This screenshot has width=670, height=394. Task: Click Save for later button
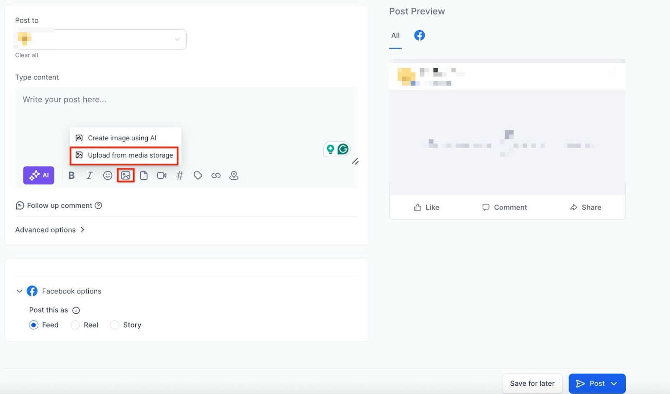coord(532,384)
